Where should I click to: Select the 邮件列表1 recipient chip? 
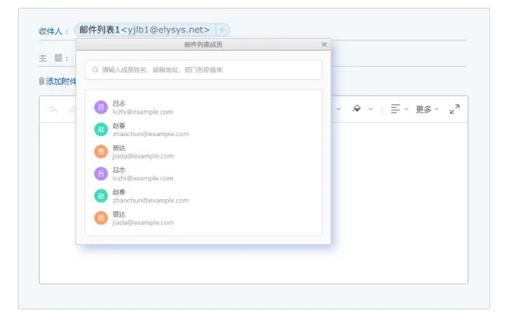coord(144,30)
